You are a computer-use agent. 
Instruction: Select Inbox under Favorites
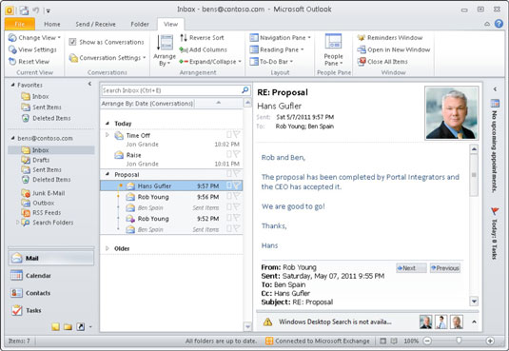[x=35, y=96]
